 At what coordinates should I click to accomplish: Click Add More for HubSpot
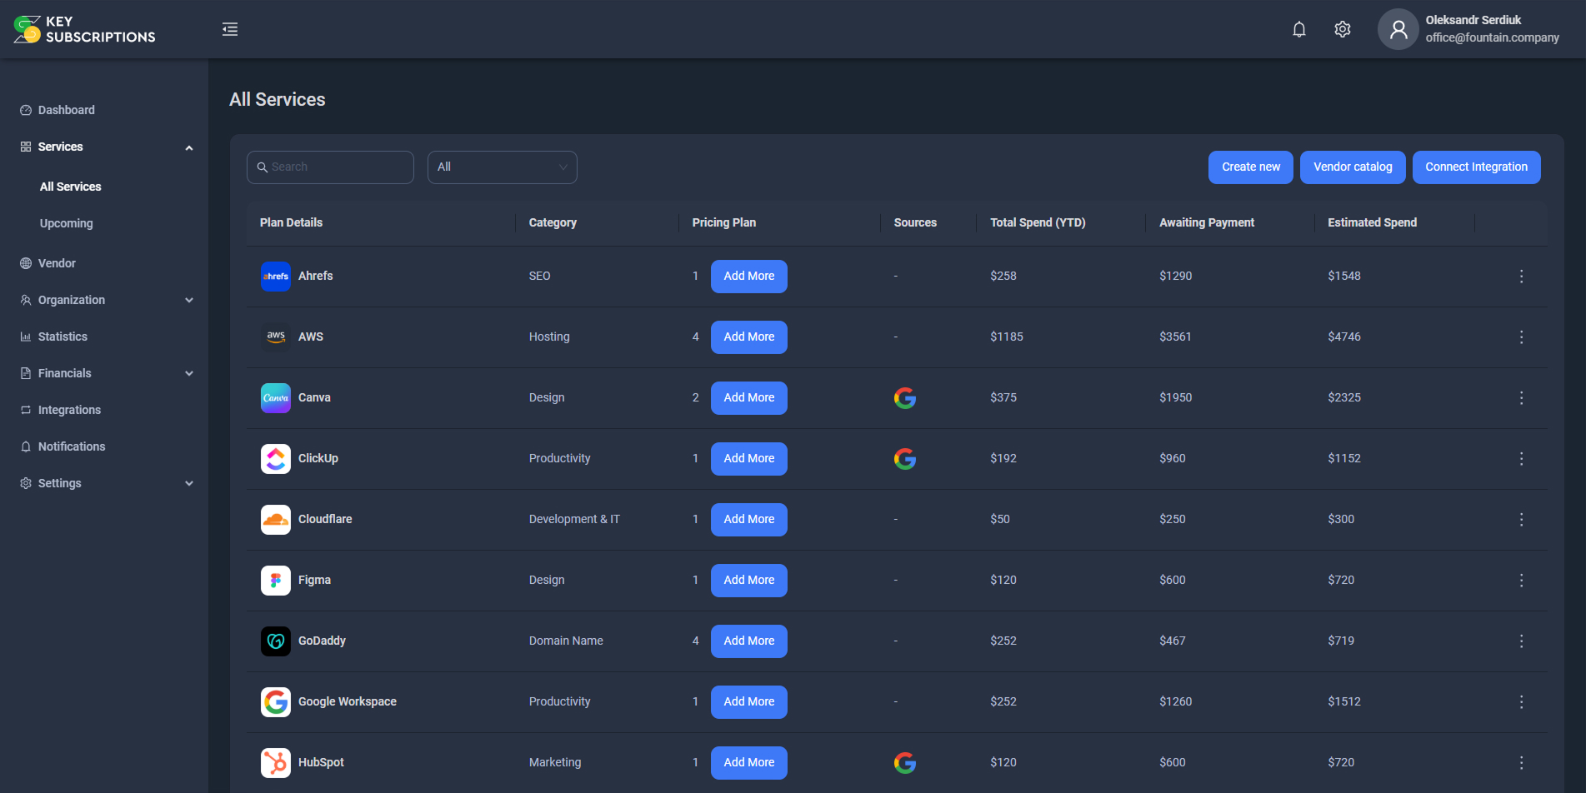coord(749,763)
